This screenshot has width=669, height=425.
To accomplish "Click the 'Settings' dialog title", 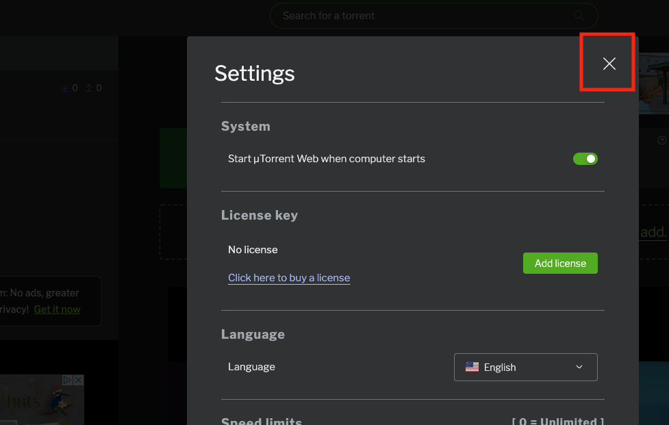I will tap(255, 73).
